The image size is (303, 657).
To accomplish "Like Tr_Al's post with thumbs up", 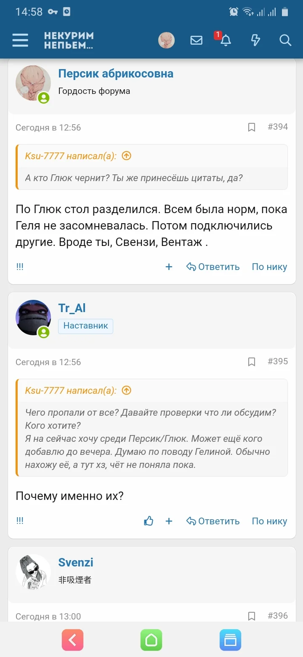I will tap(149, 521).
